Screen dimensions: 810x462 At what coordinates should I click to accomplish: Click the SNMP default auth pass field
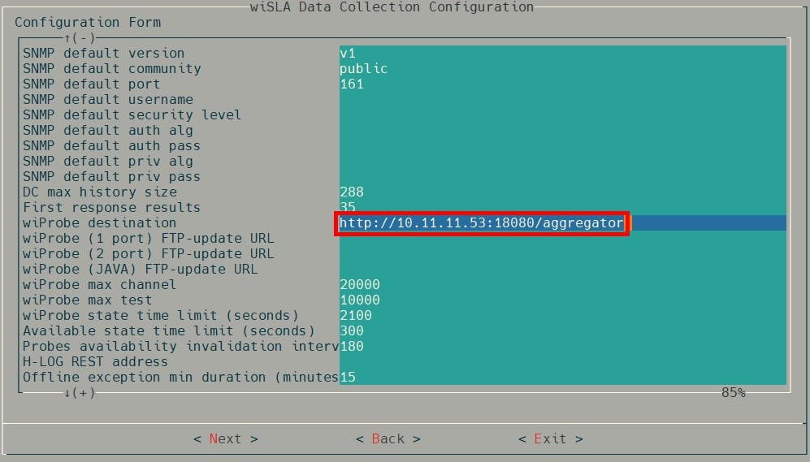[562, 146]
